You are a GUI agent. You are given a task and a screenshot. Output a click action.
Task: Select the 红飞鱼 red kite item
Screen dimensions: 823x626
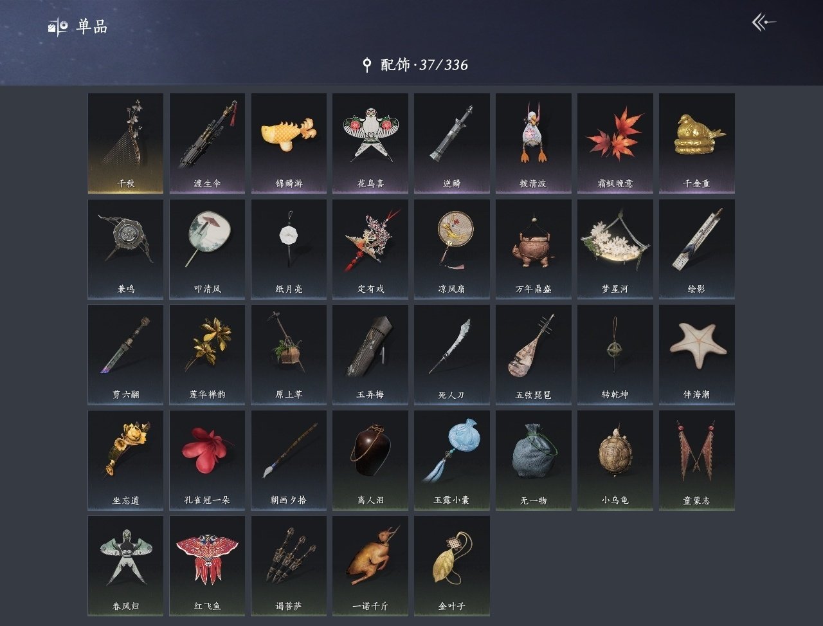(x=207, y=566)
